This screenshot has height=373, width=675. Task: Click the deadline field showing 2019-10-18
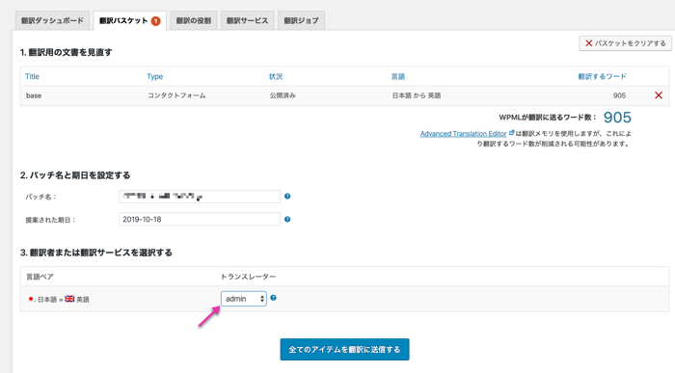[200, 220]
